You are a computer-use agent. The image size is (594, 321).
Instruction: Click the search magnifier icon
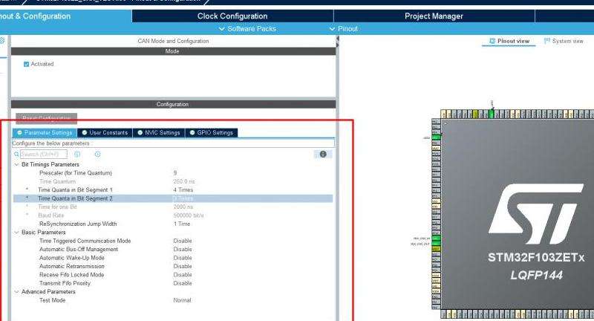tap(16, 154)
